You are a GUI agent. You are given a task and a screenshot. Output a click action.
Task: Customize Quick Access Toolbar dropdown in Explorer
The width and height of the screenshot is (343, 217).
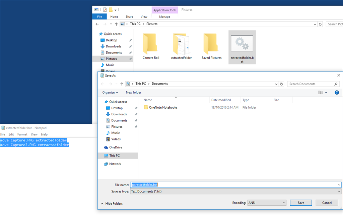click(x=115, y=10)
